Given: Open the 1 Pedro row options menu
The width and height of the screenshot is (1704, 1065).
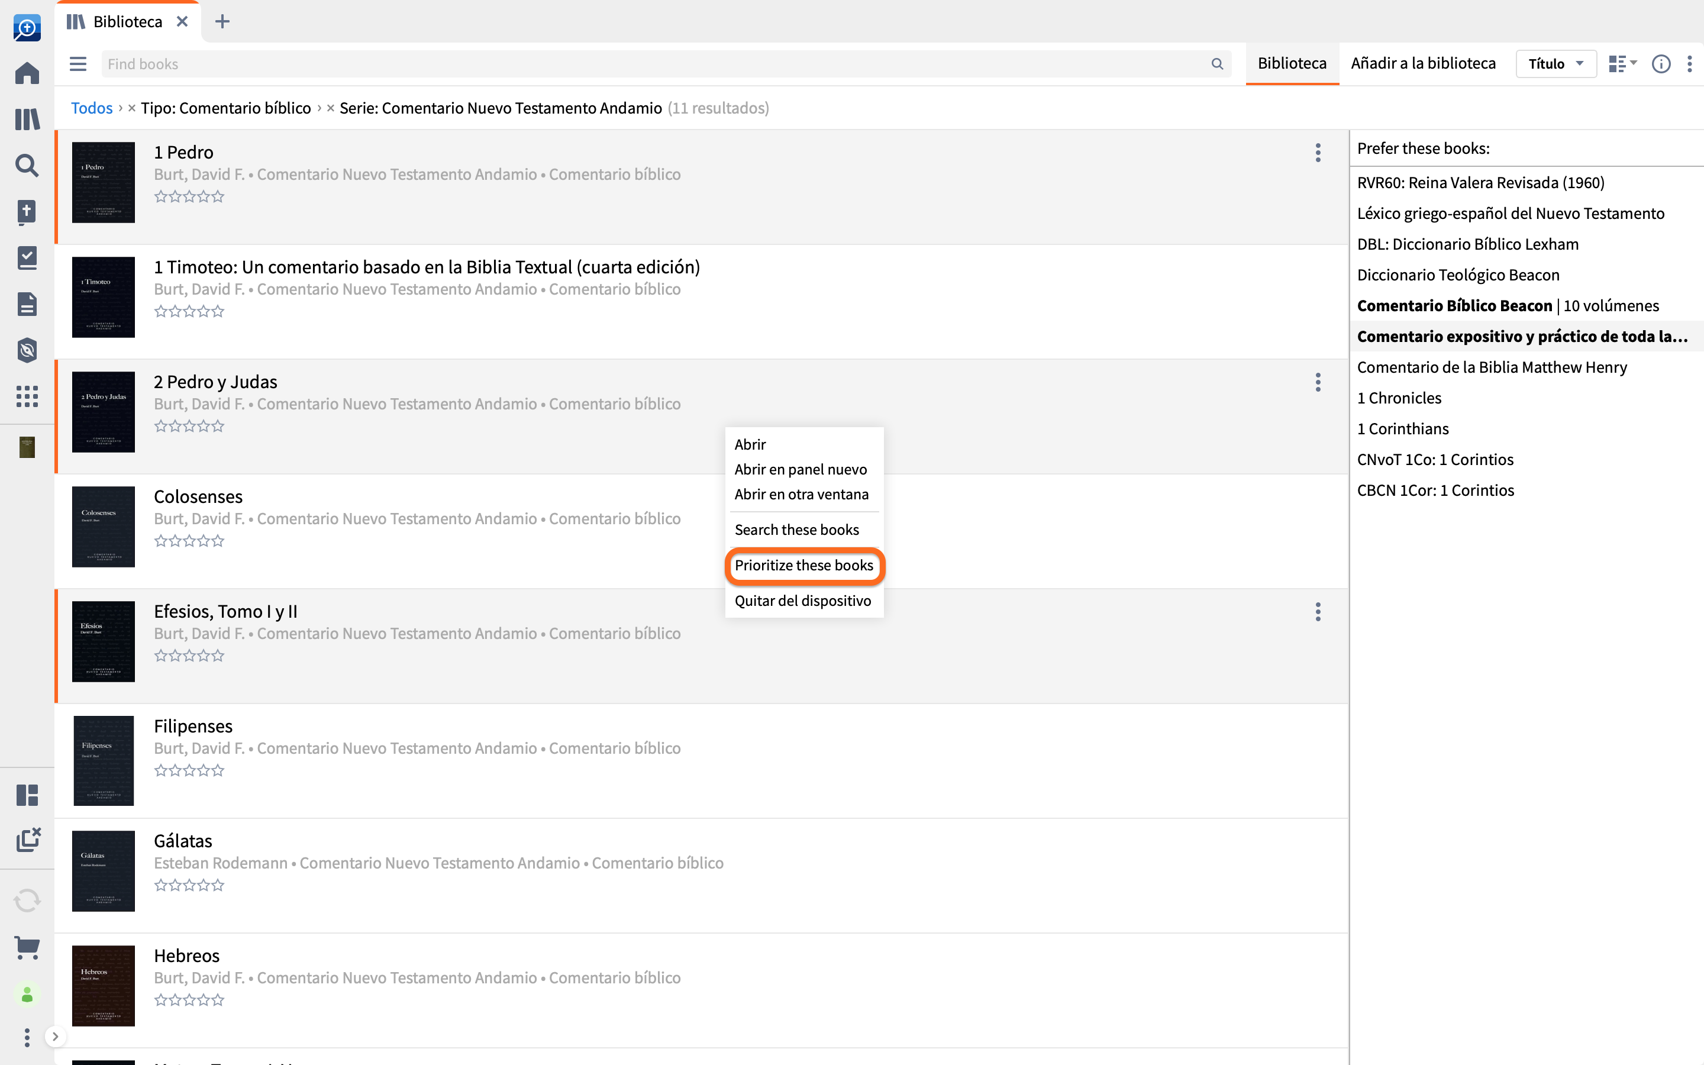Looking at the screenshot, I should click(x=1318, y=153).
